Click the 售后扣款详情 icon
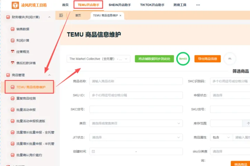The width and height of the screenshot is (250, 166). click(12, 63)
